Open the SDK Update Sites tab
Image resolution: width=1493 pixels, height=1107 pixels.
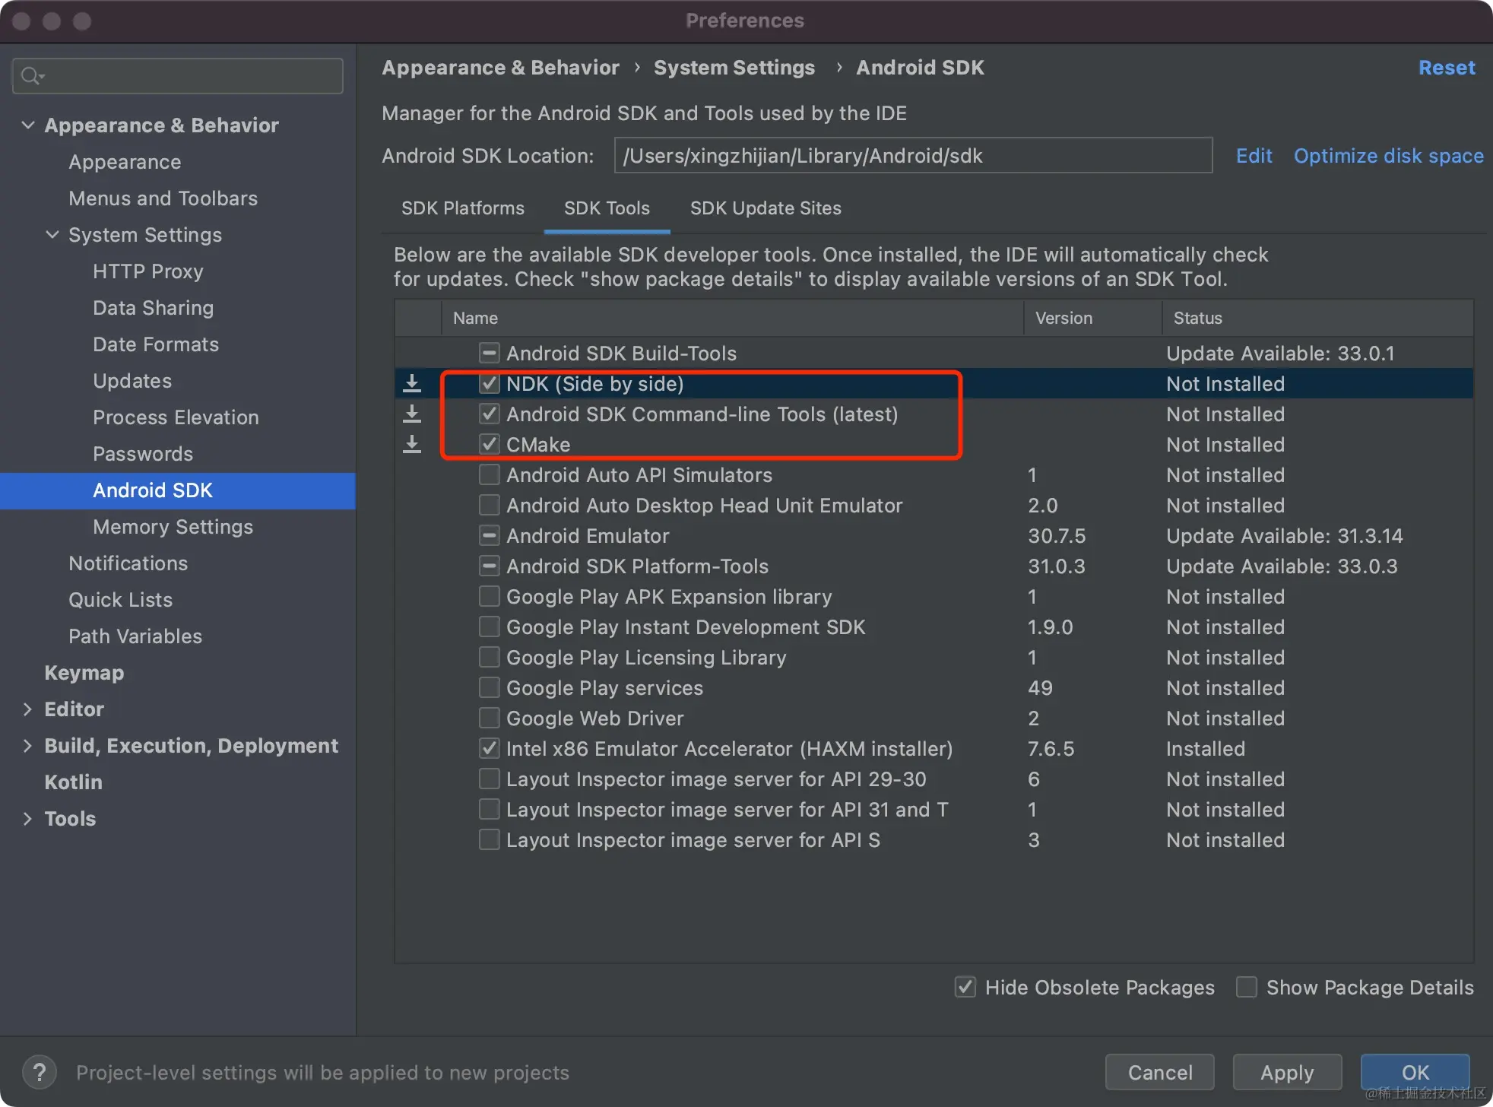tap(765, 208)
